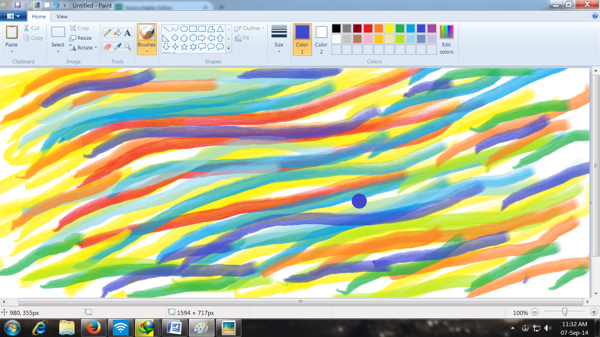Click the Crop button
The width and height of the screenshot is (600, 337).
click(79, 28)
